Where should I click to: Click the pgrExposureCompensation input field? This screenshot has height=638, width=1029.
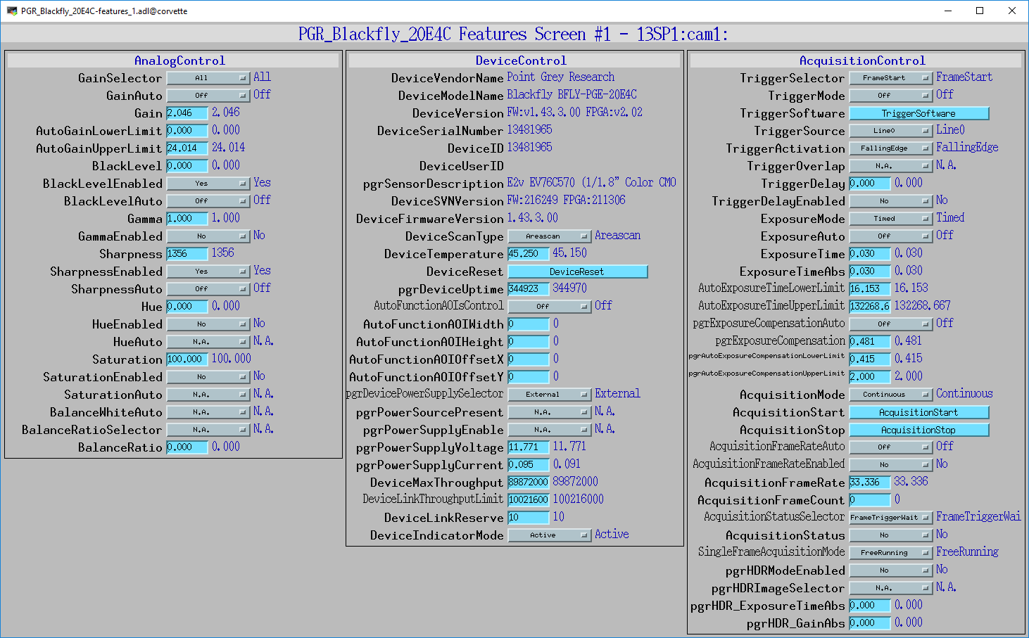[x=870, y=342]
